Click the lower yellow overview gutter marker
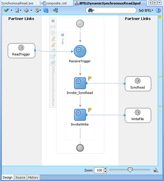Screen dimensions: 164x181 point(160,106)
